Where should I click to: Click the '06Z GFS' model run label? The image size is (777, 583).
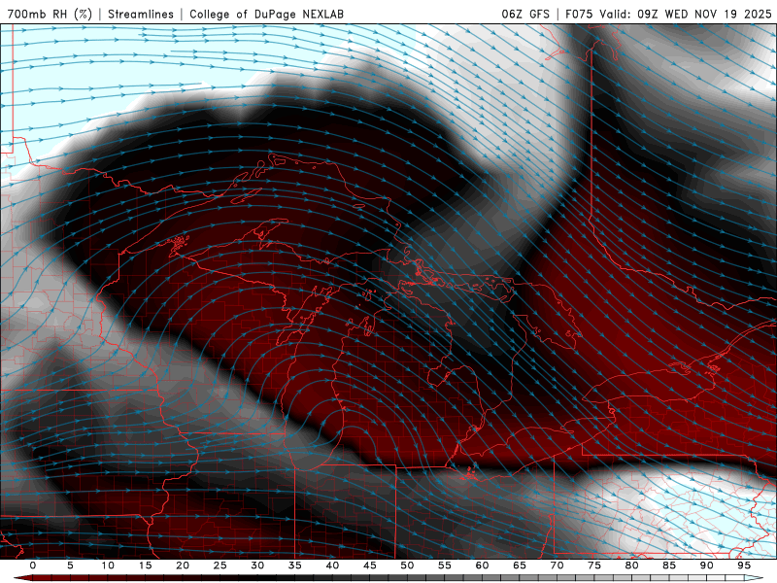click(x=525, y=14)
